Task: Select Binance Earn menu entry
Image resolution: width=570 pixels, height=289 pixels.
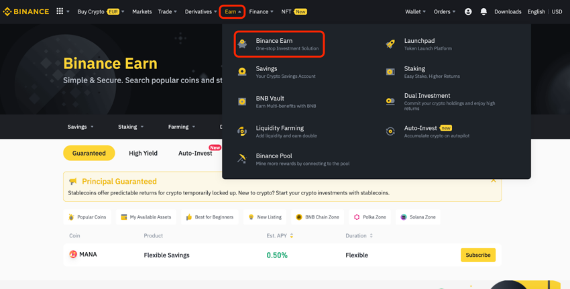Action: tap(279, 44)
